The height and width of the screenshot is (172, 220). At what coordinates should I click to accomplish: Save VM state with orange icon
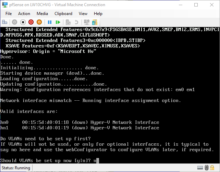39,22
